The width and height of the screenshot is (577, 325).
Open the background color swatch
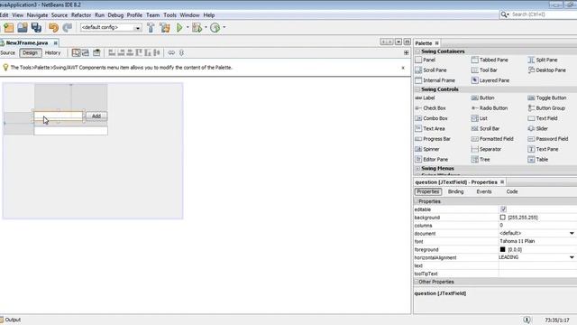pyautogui.click(x=503, y=218)
